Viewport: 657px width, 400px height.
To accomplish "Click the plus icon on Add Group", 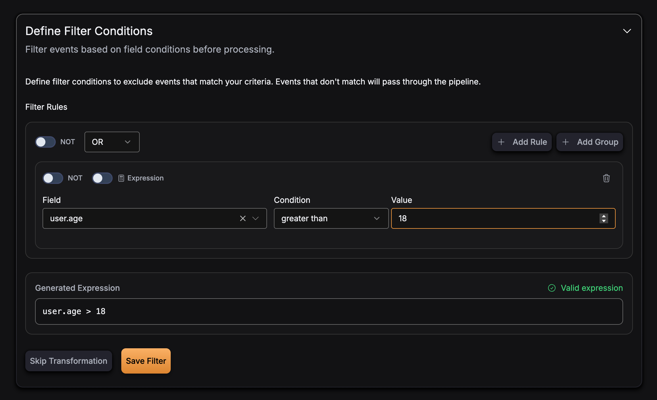I will tap(566, 142).
